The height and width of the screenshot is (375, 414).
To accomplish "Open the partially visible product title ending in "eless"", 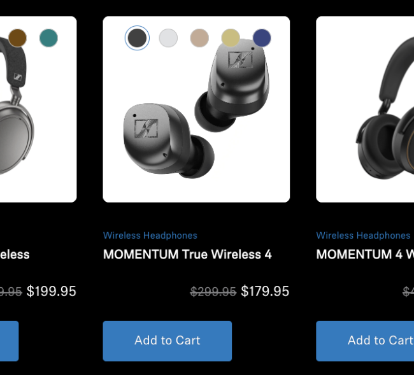I will [15, 255].
